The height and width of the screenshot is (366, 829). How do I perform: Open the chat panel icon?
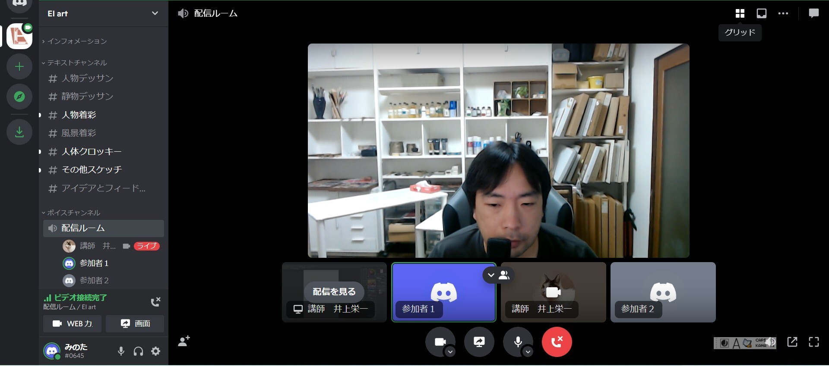click(x=813, y=14)
